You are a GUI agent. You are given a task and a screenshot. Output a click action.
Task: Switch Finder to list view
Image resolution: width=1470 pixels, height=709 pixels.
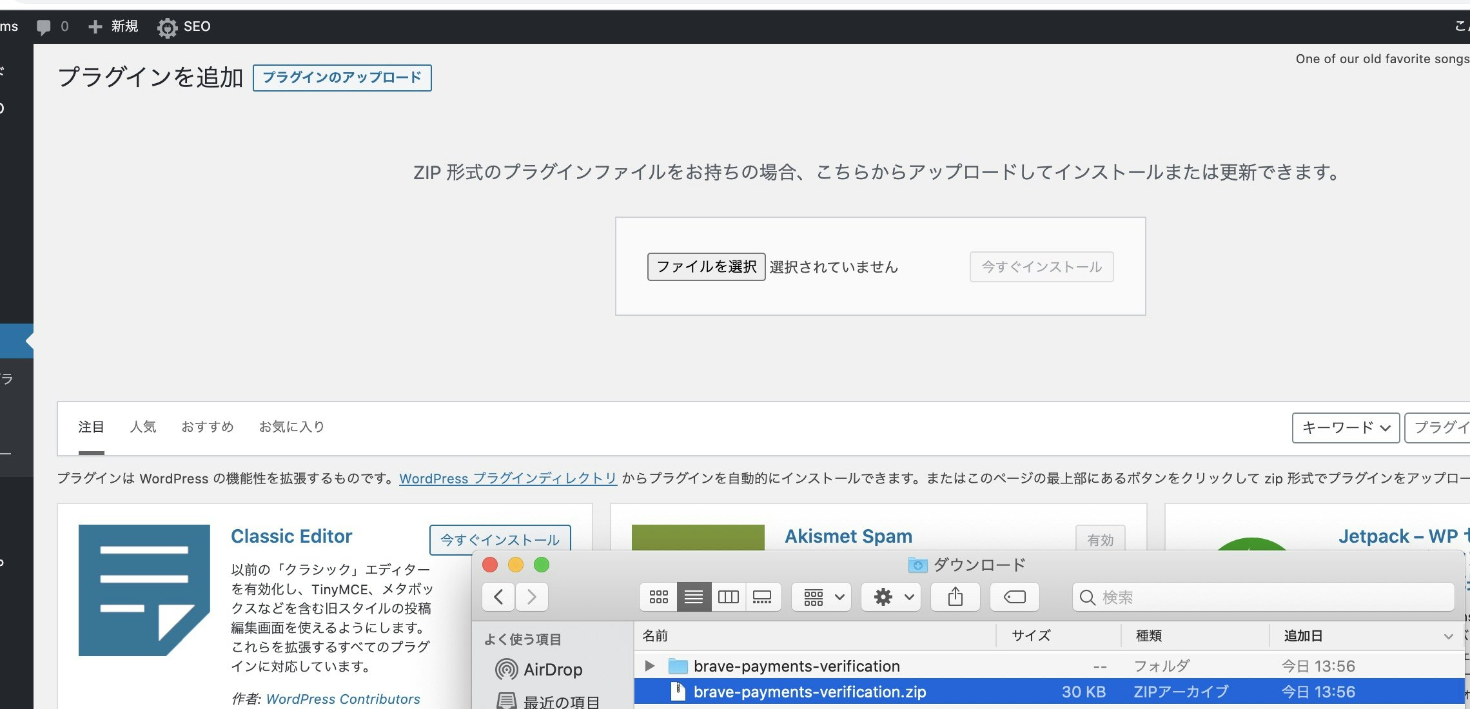[694, 597]
